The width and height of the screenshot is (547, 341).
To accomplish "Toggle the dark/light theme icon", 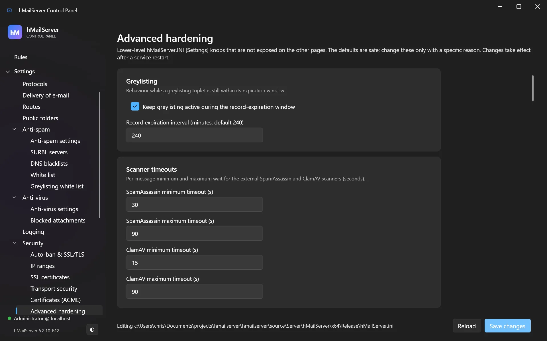I will point(92,330).
